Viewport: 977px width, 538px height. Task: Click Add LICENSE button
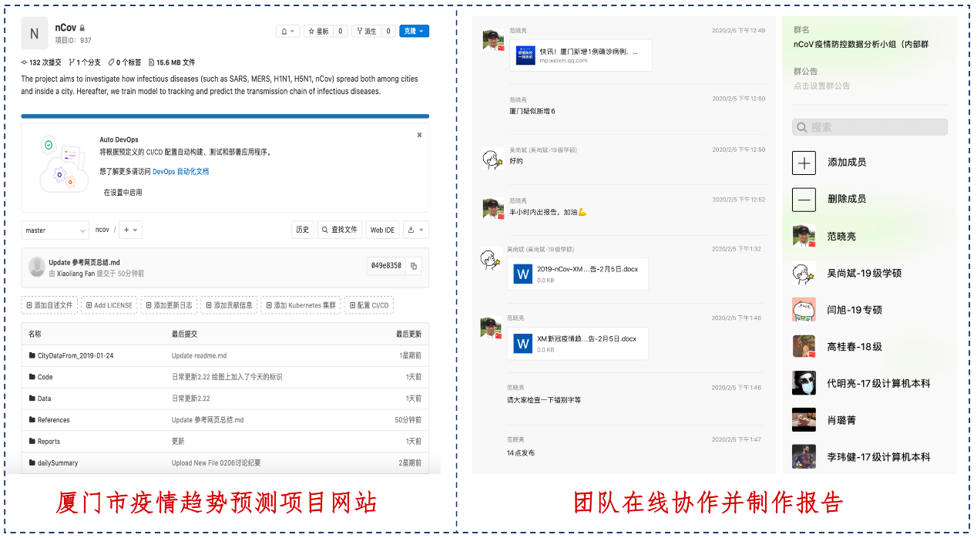pyautogui.click(x=109, y=305)
